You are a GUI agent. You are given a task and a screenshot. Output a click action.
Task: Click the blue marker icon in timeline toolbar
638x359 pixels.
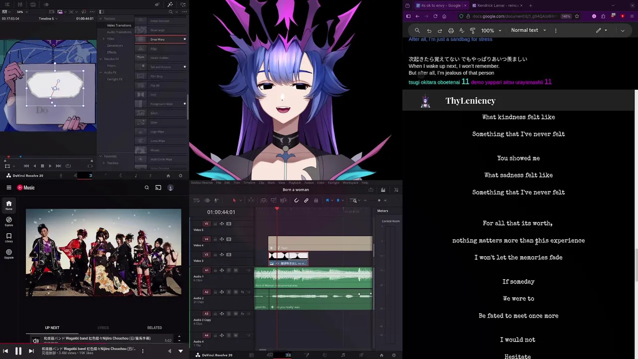pos(338,200)
